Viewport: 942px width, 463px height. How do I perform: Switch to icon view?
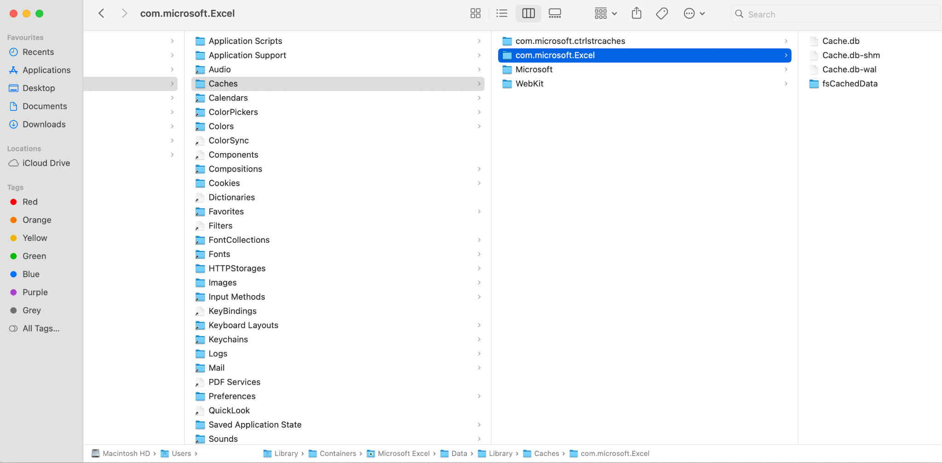(476, 13)
